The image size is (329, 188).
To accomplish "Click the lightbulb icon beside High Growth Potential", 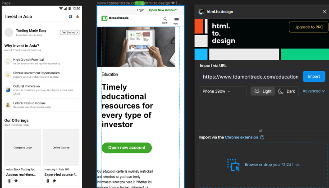I will pyautogui.click(x=8, y=61).
